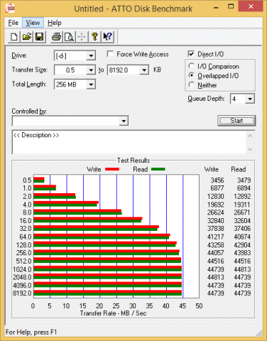Select the Overlapped I/O radio button
The width and height of the screenshot is (267, 341).
click(x=191, y=75)
